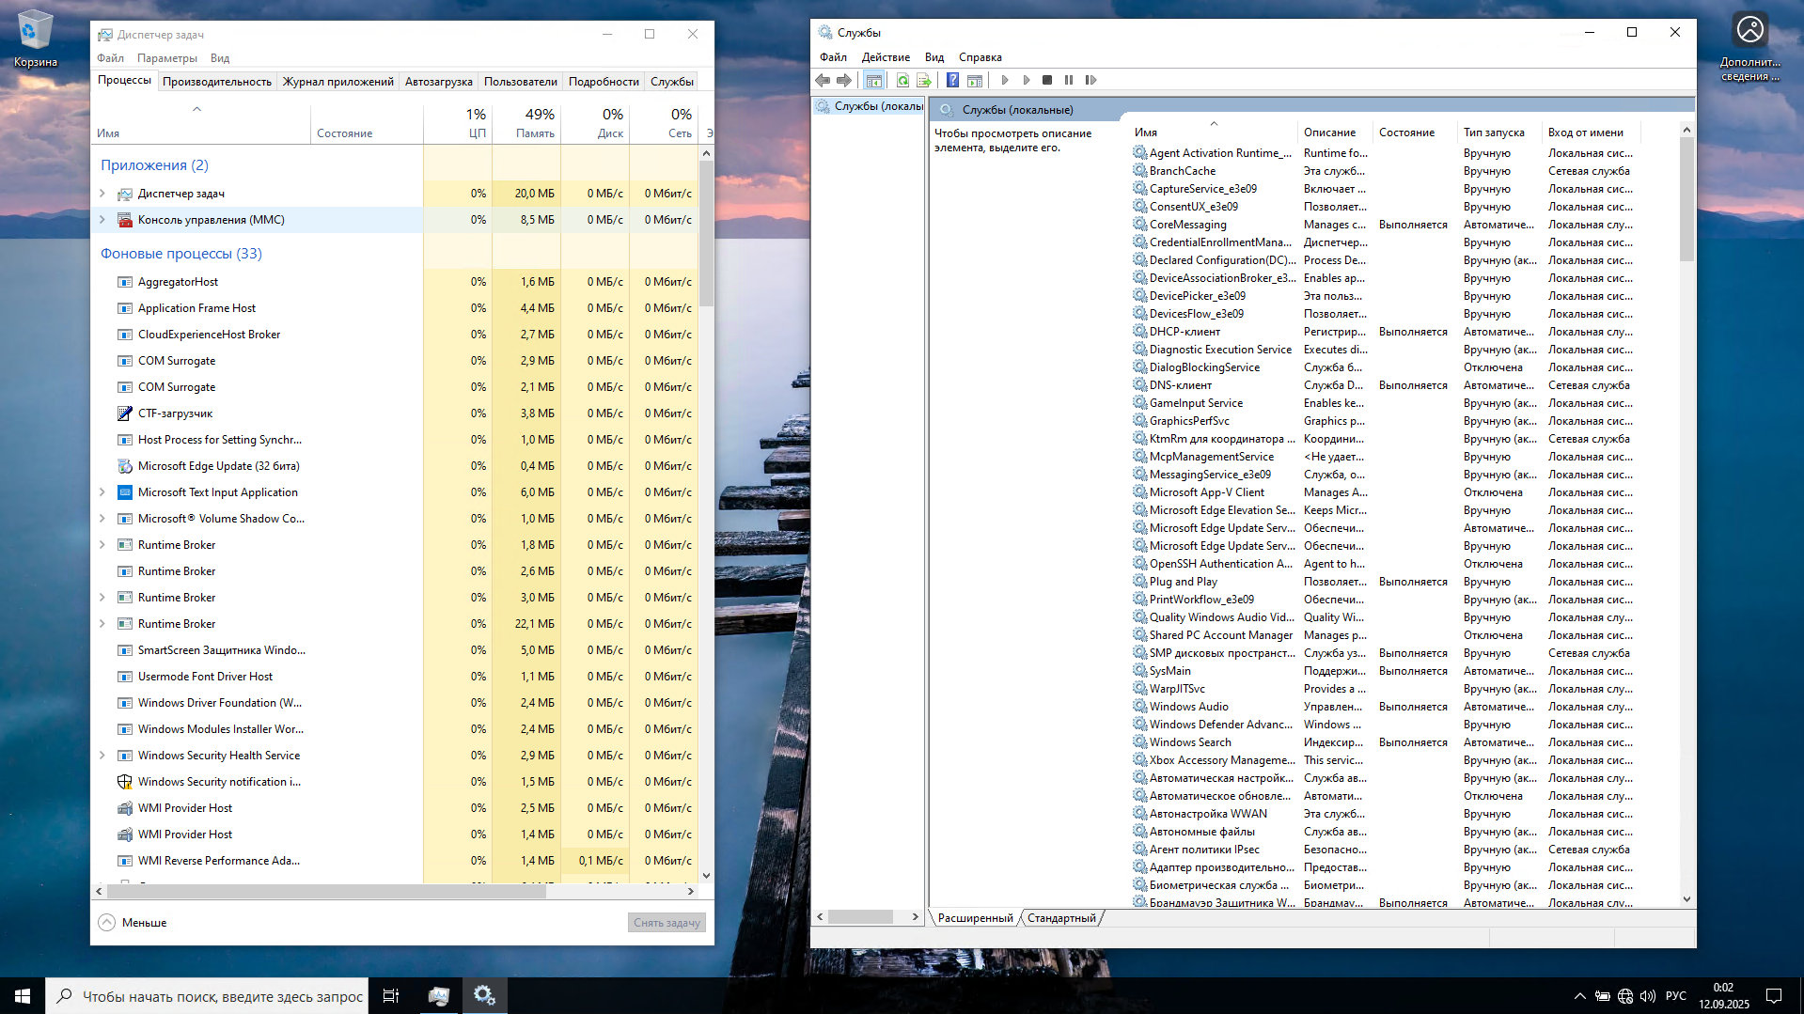Viewport: 1804px width, 1014px height.
Task: Click the Services list vertical scrollbar thumb
Action: point(1686,199)
